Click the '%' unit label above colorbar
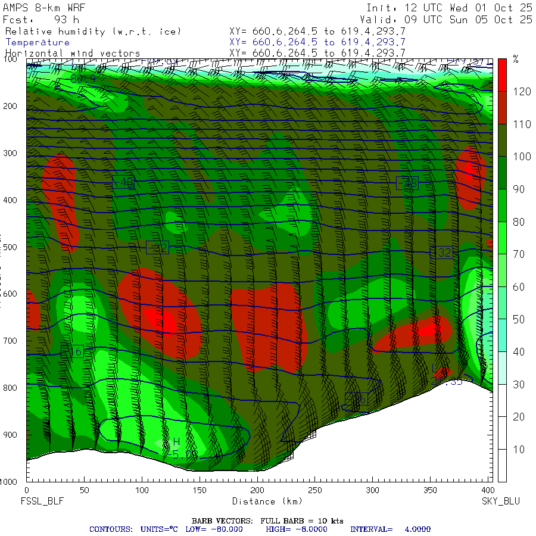536x536 pixels. click(x=516, y=60)
